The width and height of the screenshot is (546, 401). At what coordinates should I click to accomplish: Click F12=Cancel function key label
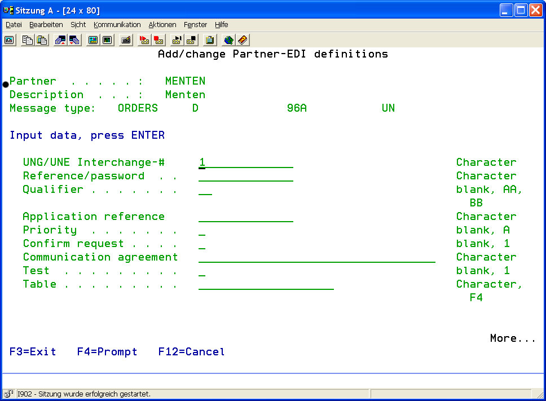(191, 352)
